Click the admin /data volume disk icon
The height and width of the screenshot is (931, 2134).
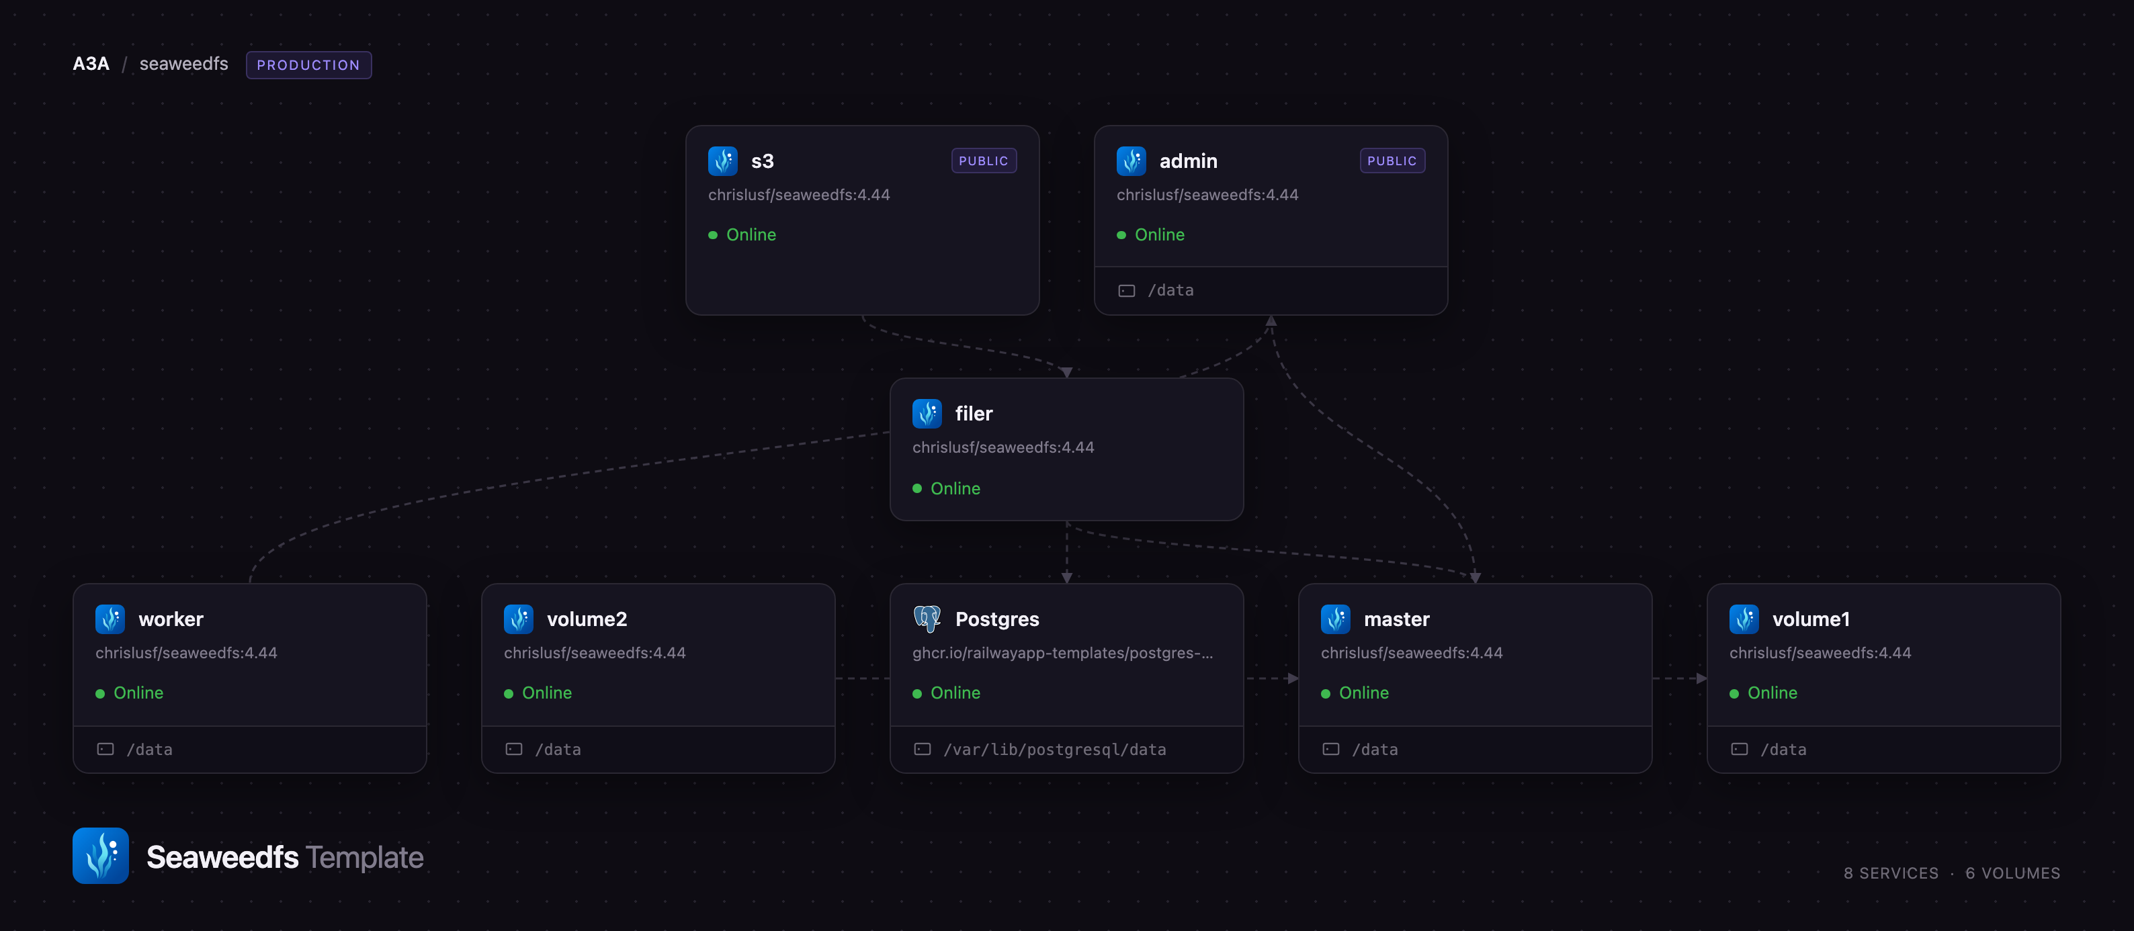click(1127, 291)
